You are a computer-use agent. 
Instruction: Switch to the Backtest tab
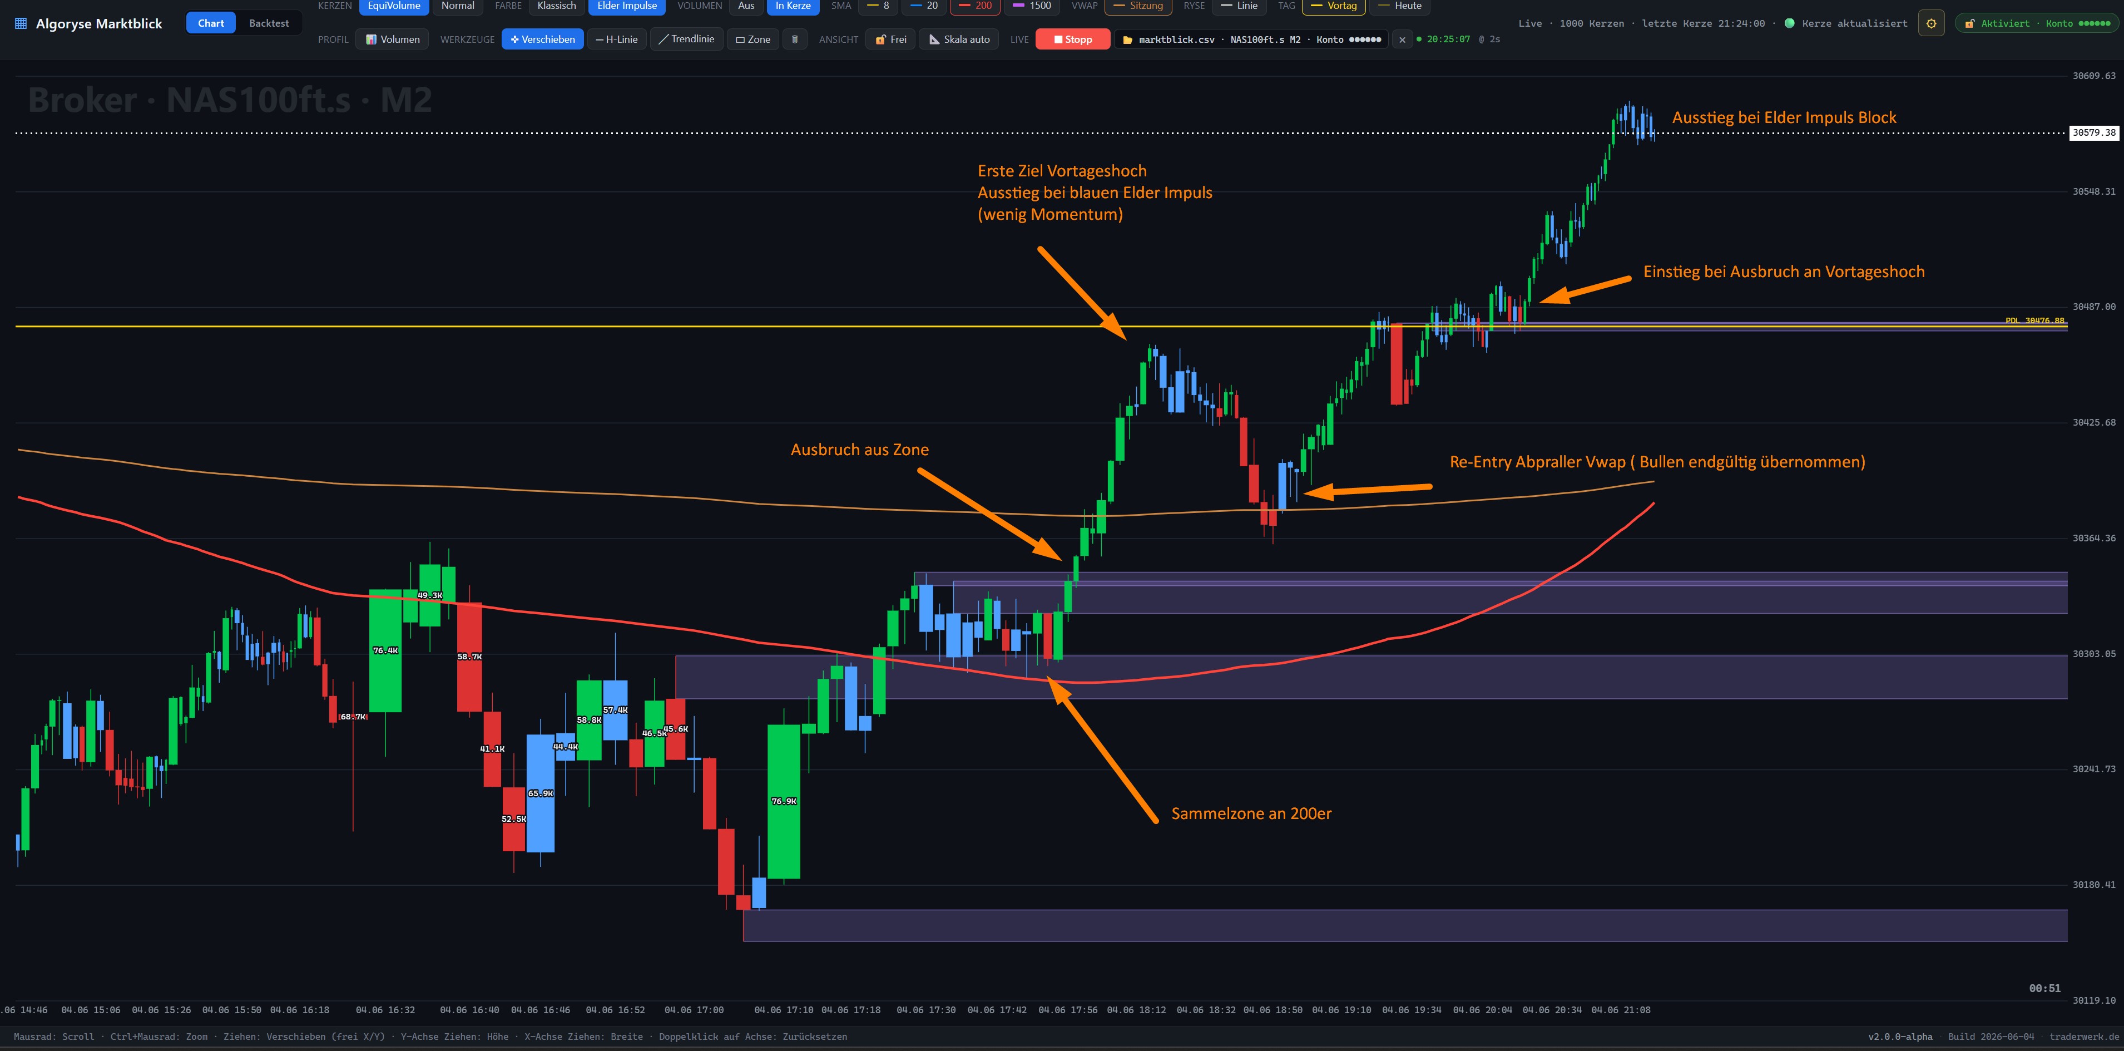coord(269,23)
